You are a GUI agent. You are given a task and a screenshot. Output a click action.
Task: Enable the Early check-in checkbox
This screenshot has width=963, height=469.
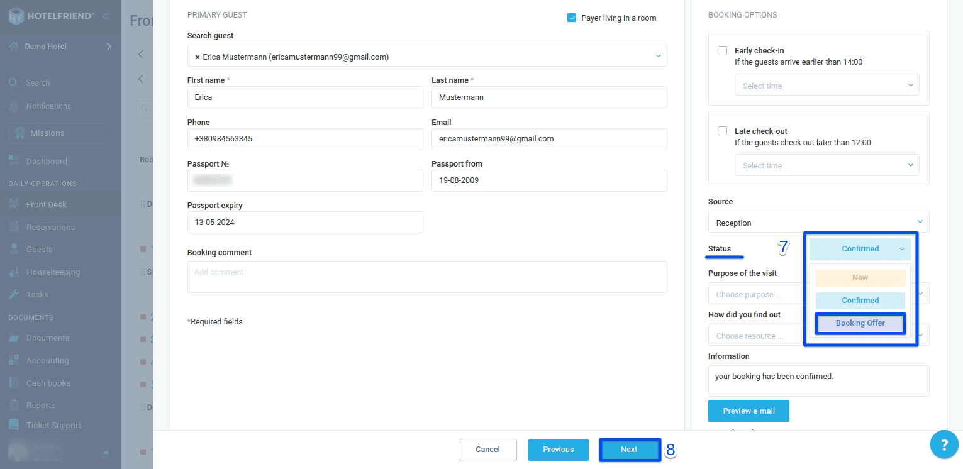pos(722,50)
